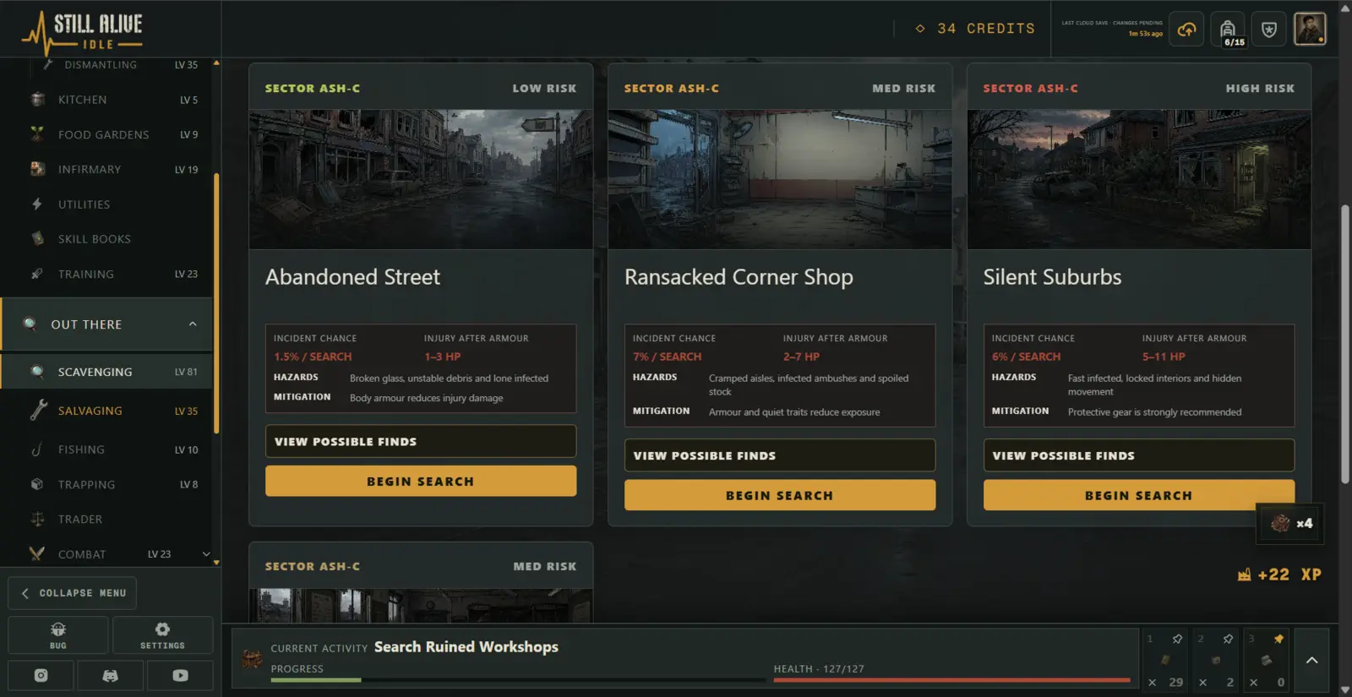The width and height of the screenshot is (1352, 697).
Task: Open the Instagram link icon
Action: (41, 675)
